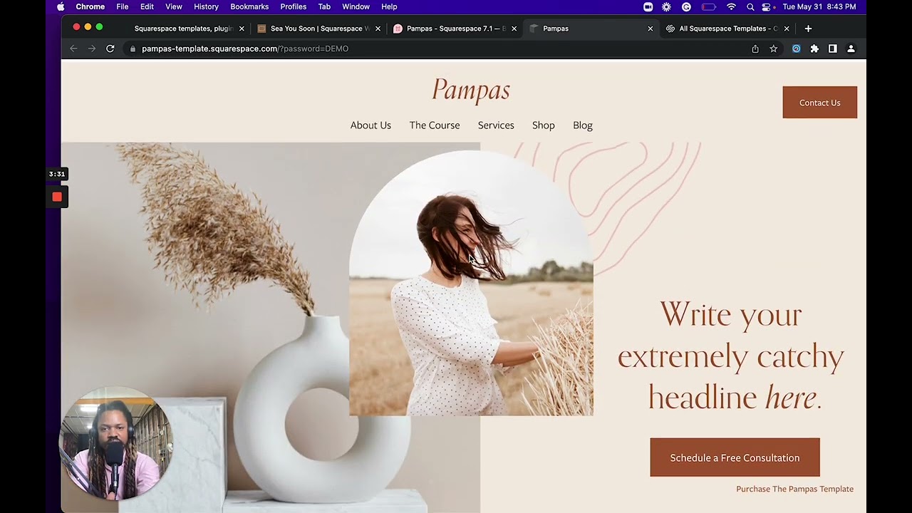Close the Pampas - Squarespace 7.1 tab
Viewport: 912px width, 513px height.
(x=514, y=28)
